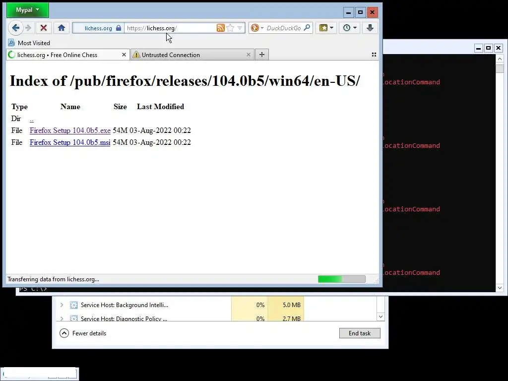Open the address bar history dropdown
The image size is (508, 381).
[240, 28]
